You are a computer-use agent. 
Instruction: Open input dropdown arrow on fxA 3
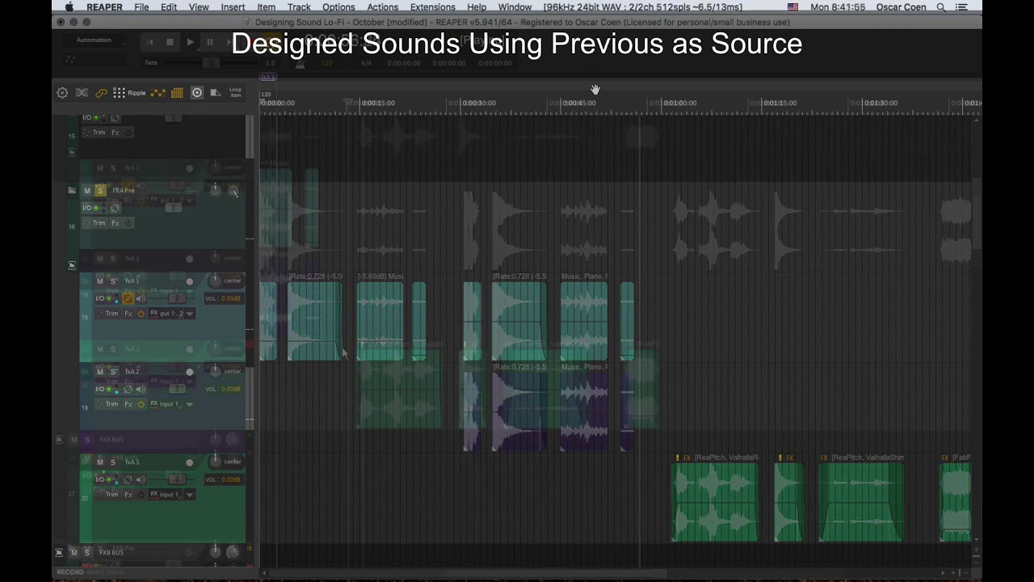[x=190, y=495]
